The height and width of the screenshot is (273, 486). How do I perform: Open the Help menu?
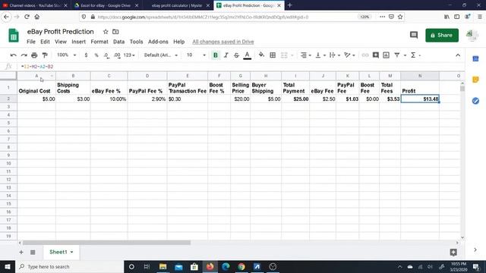pos(179,42)
